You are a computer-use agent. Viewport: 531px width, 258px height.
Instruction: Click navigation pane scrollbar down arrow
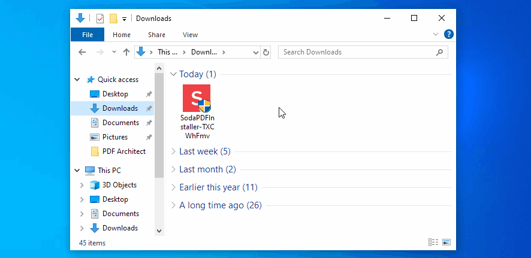point(159,231)
